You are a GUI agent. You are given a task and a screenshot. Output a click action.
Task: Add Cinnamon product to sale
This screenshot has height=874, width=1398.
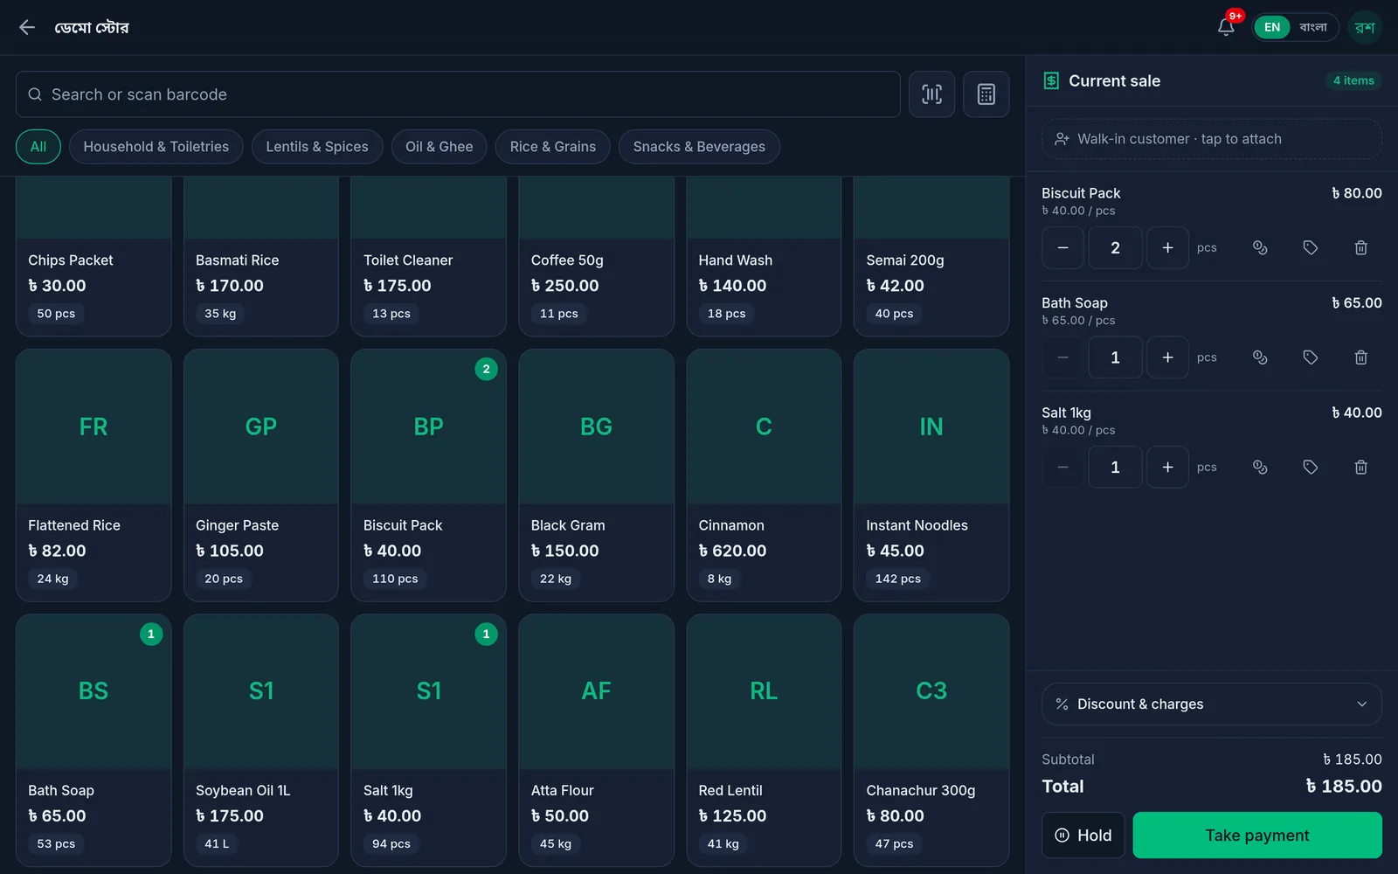click(x=764, y=475)
